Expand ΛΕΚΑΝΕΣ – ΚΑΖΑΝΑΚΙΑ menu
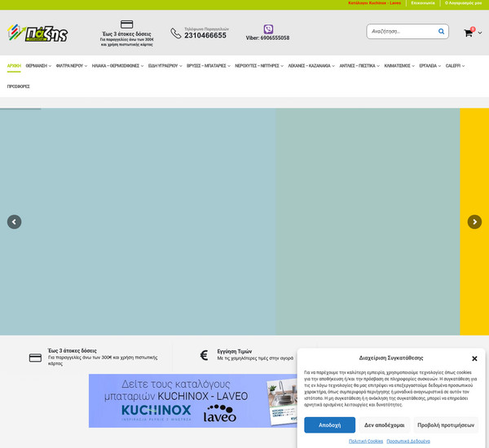The height and width of the screenshot is (448, 489). pyautogui.click(x=311, y=66)
